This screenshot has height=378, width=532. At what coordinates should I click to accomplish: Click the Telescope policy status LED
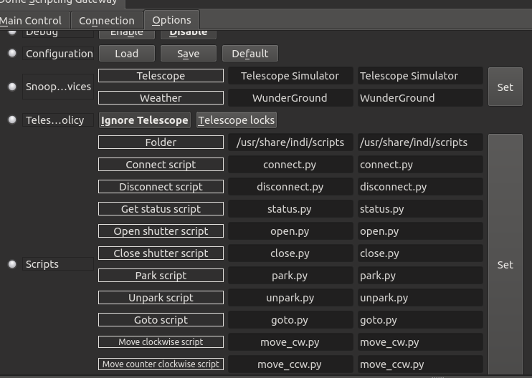11,120
